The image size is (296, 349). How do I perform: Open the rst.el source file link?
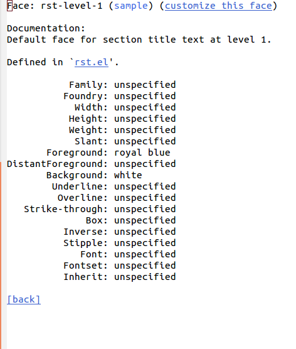point(92,62)
